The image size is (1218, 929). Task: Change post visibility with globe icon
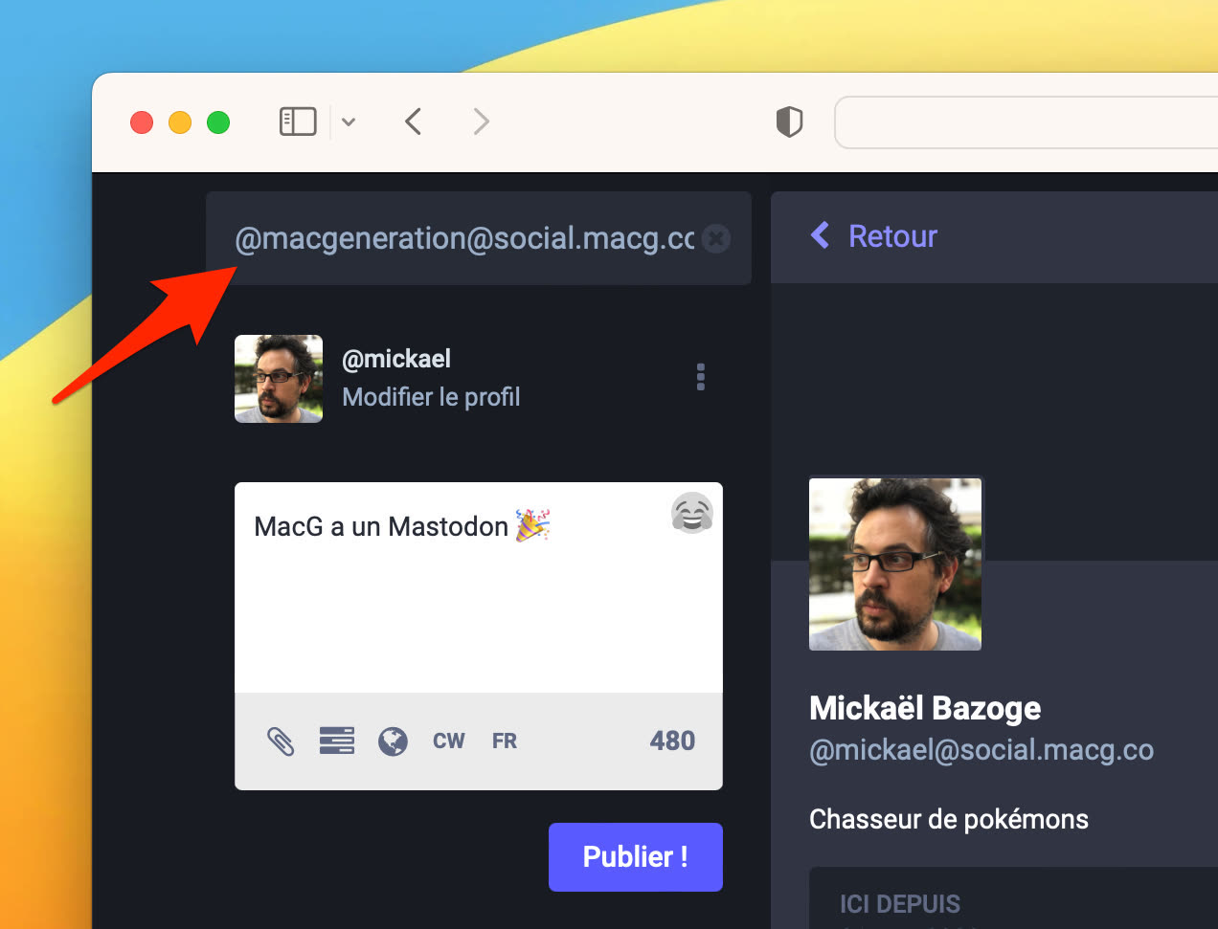393,741
